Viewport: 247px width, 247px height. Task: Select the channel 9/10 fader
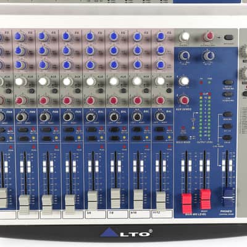click(138, 199)
